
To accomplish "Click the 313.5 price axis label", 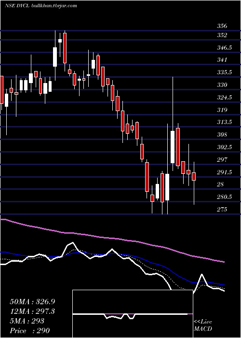I will tap(224, 122).
